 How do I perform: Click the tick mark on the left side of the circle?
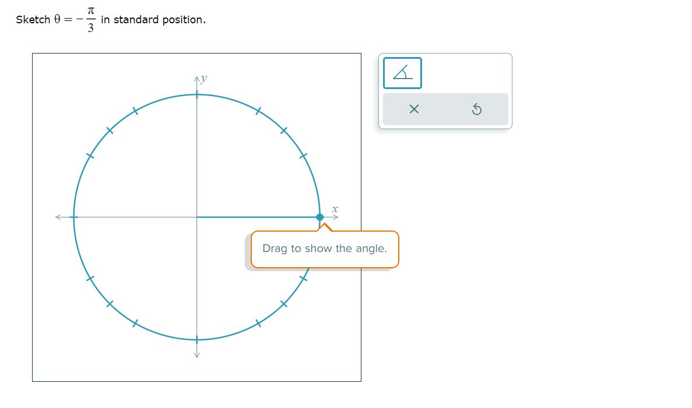coord(73,216)
